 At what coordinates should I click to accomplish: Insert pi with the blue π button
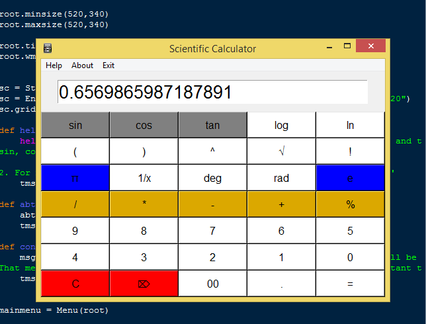(75, 178)
